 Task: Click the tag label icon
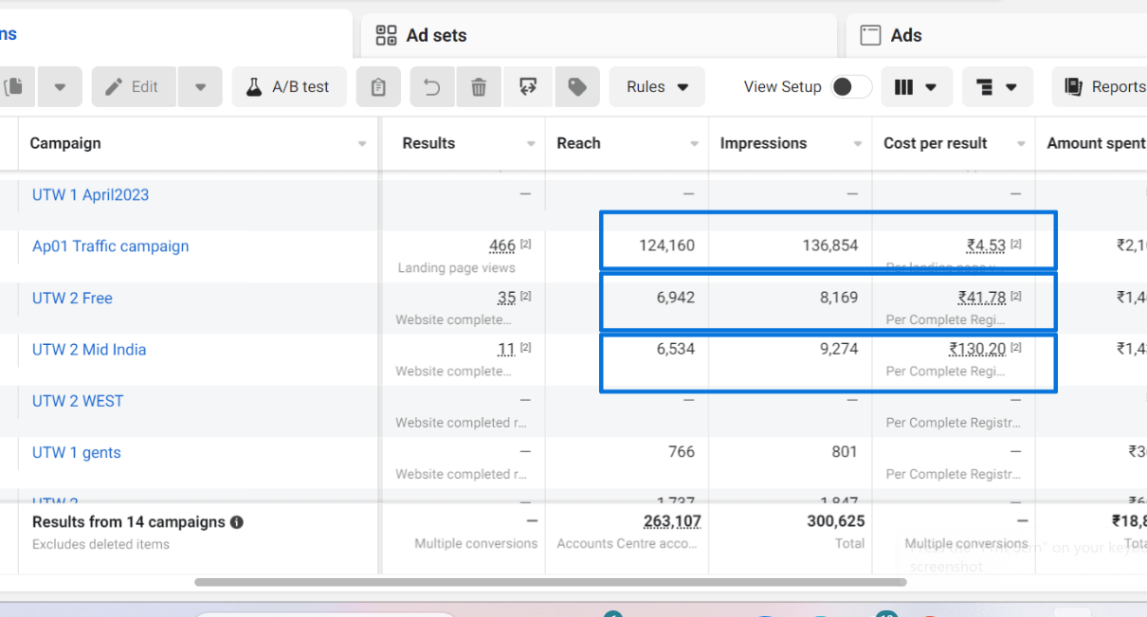point(576,87)
